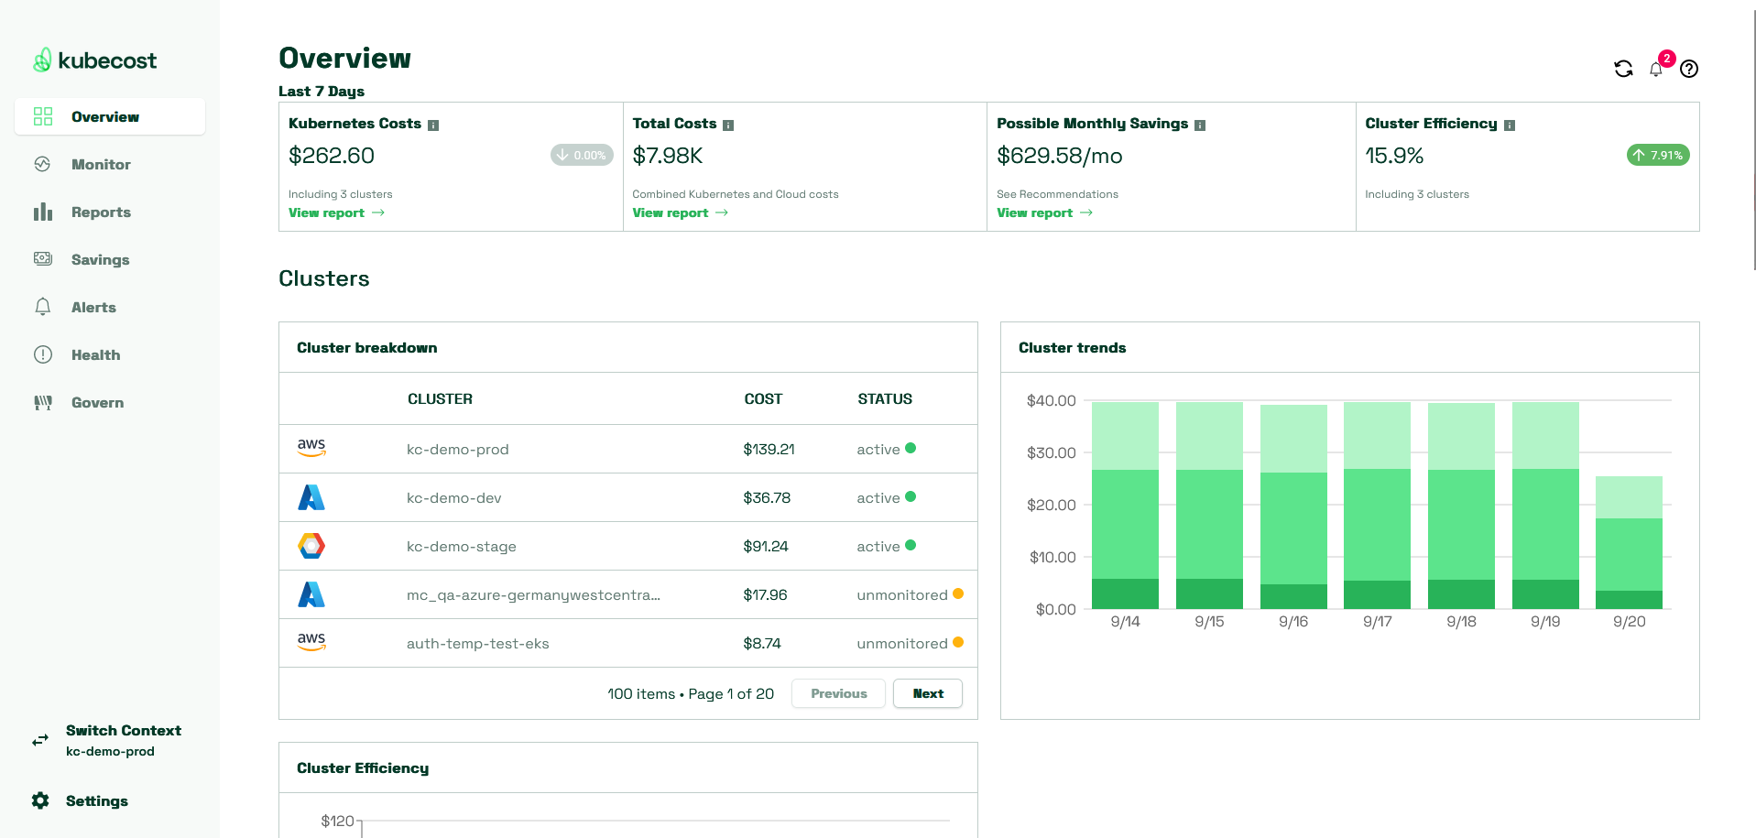Open the help question mark icon

(1689, 69)
